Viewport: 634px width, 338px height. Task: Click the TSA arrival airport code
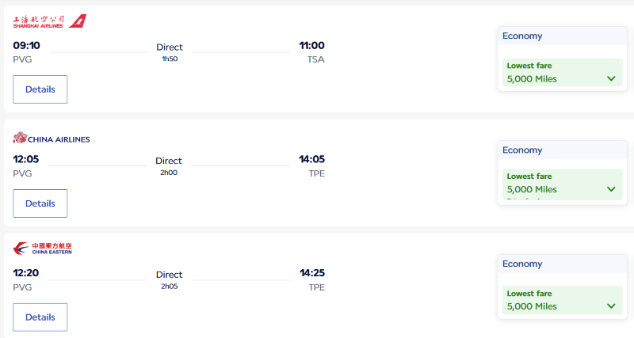click(x=315, y=59)
